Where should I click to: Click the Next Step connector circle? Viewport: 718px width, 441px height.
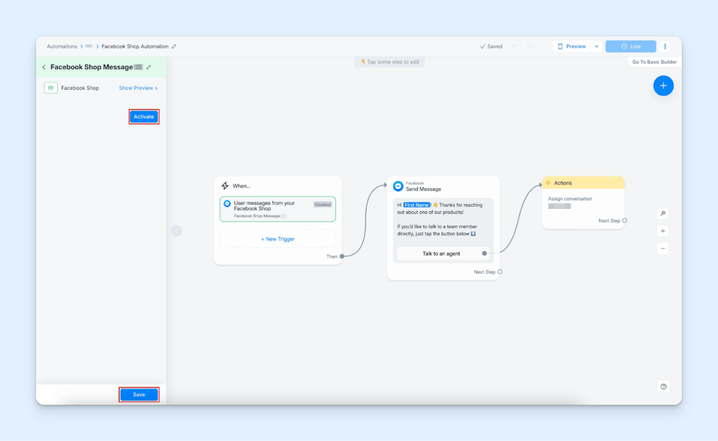499,272
